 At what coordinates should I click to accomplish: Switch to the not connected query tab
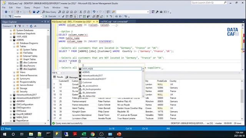114,21
